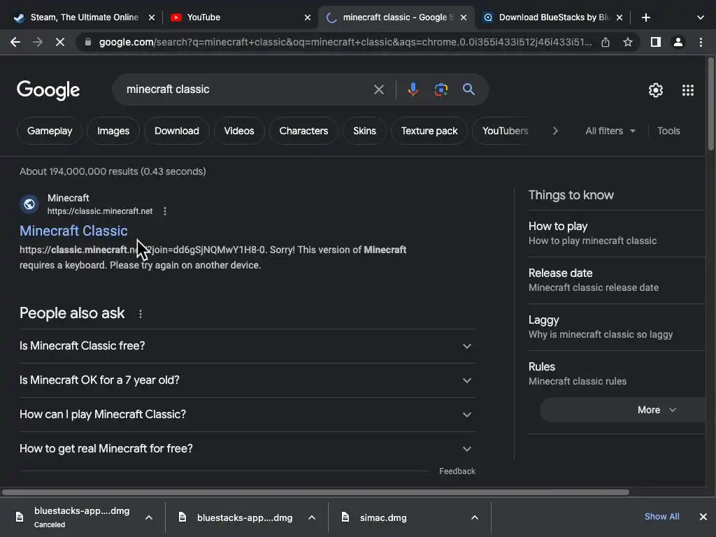Select the Download filter chip
Image resolution: width=716 pixels, height=537 pixels.
click(177, 131)
